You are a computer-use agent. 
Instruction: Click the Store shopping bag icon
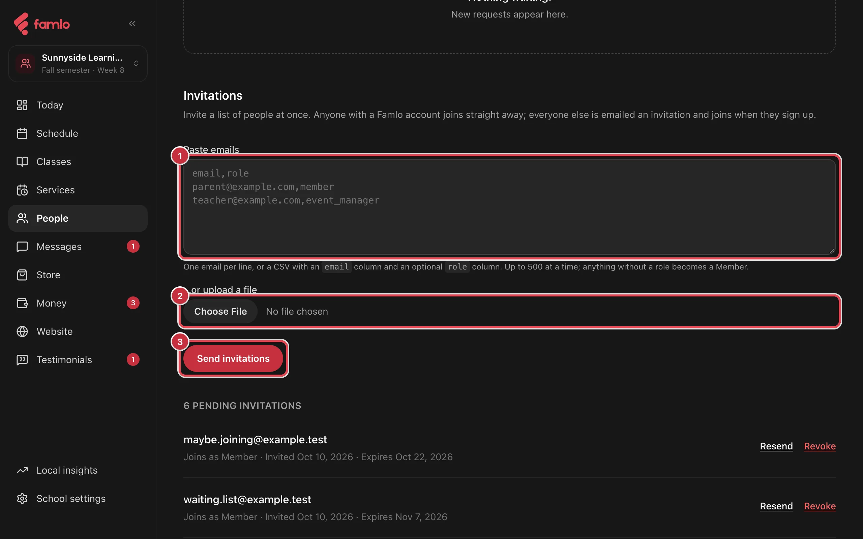[x=22, y=275]
